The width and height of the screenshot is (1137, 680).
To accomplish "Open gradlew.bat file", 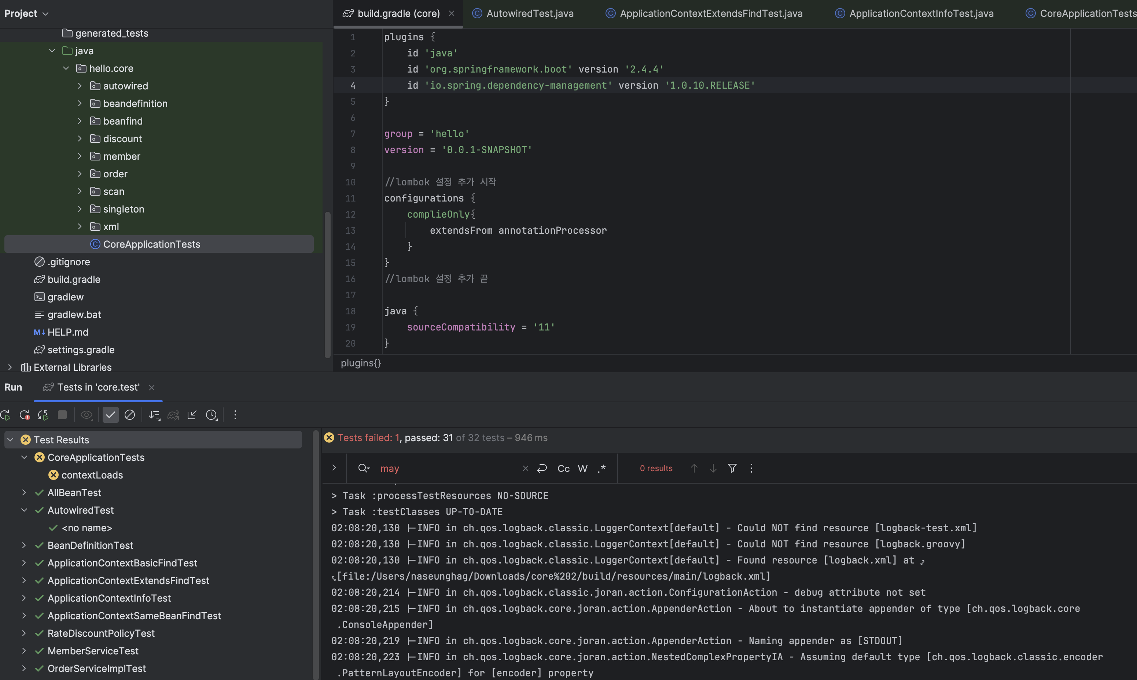I will click(x=68, y=315).
